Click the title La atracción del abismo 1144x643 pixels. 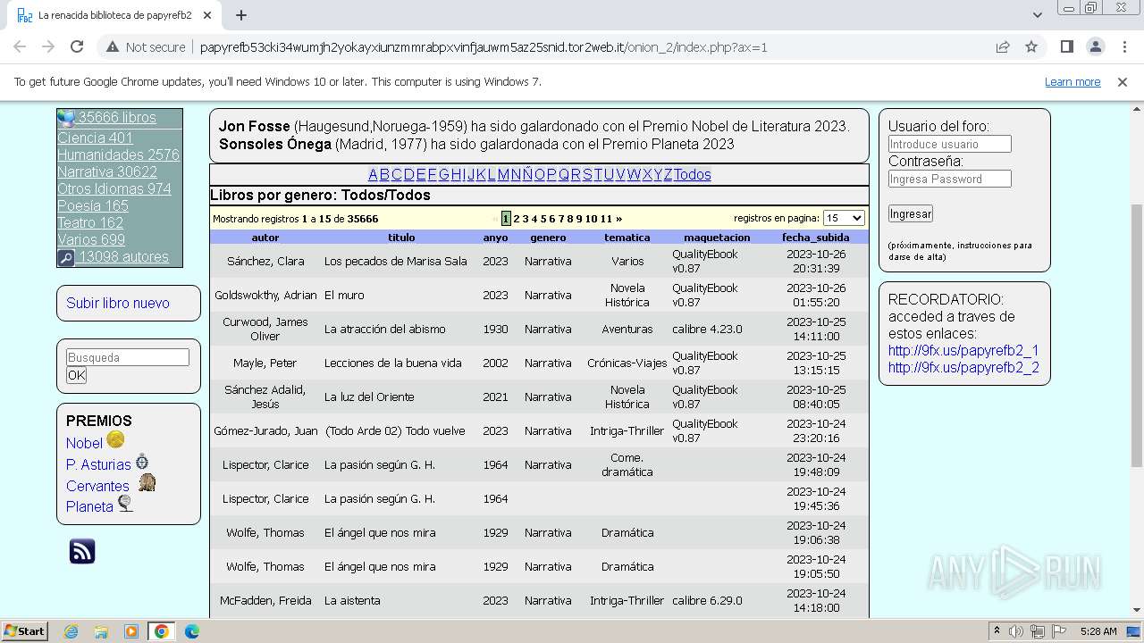coord(385,330)
